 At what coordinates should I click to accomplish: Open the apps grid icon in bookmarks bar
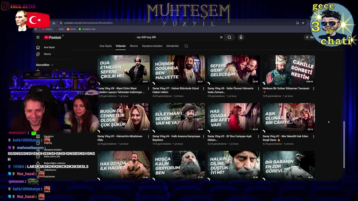coord(35,29)
